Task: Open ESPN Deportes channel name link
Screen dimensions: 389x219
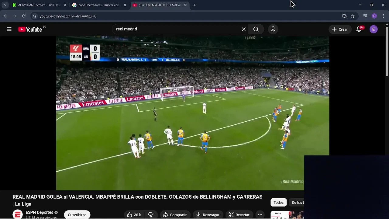Action: [39, 212]
